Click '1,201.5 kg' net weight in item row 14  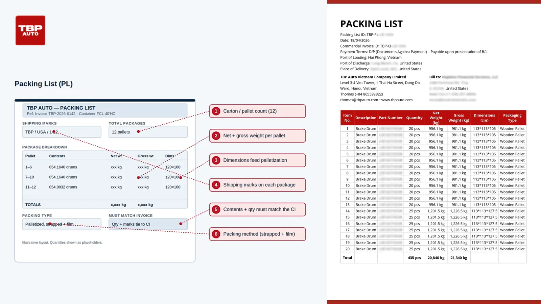click(436, 211)
